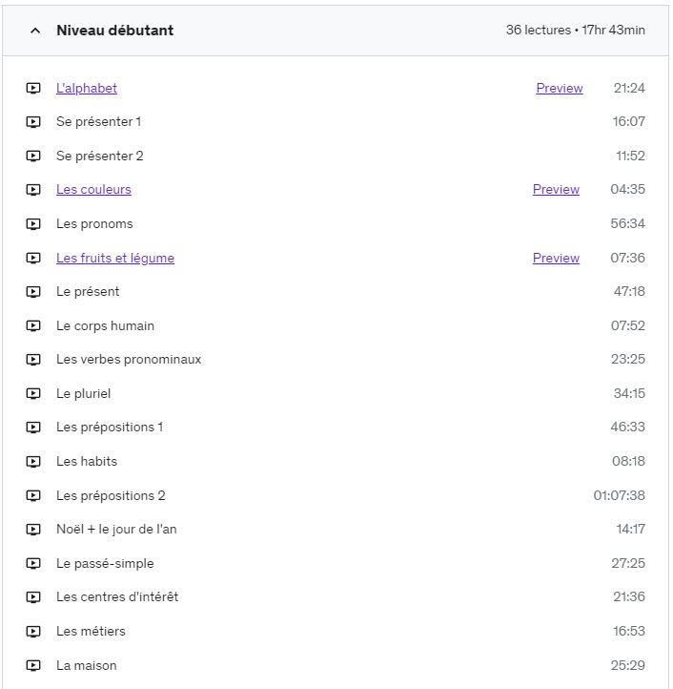Click the video icon beside Les habits
673x689 pixels.
[x=33, y=462]
